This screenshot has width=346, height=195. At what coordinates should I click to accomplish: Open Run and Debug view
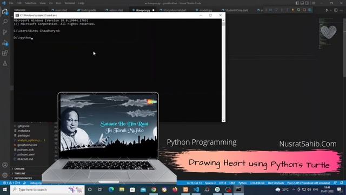coord(5,42)
